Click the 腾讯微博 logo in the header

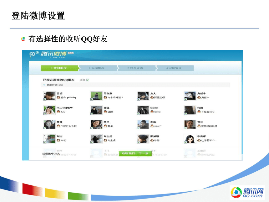tap(52, 54)
